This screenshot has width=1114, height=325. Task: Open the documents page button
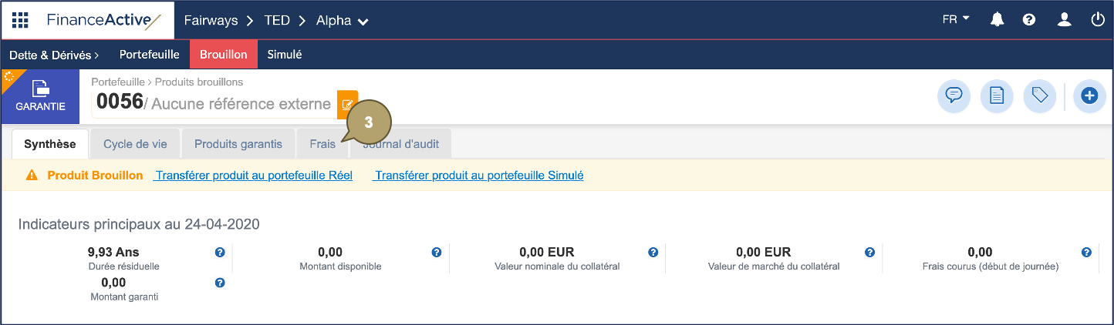tap(997, 95)
